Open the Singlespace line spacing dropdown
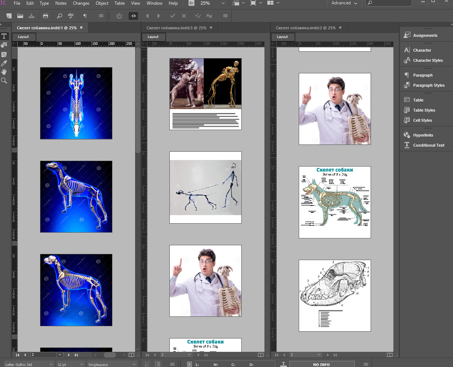 [134, 364]
